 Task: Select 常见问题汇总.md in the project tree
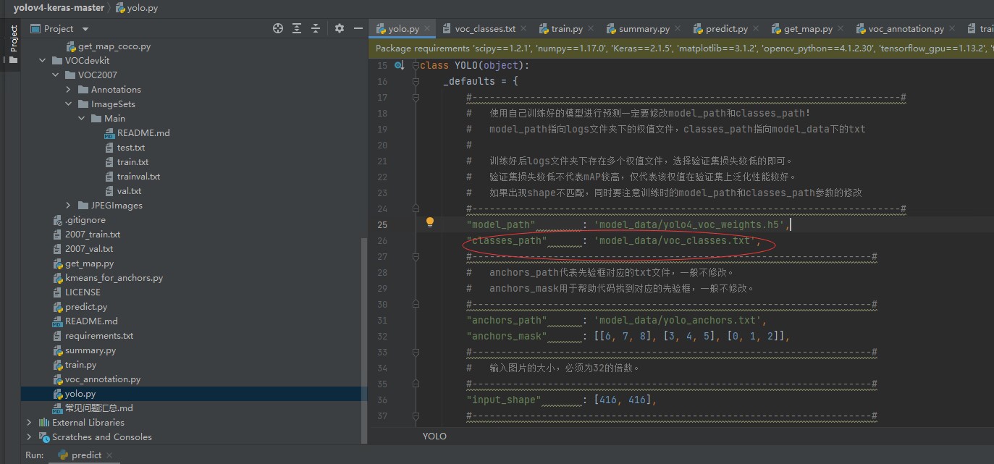pos(99,408)
